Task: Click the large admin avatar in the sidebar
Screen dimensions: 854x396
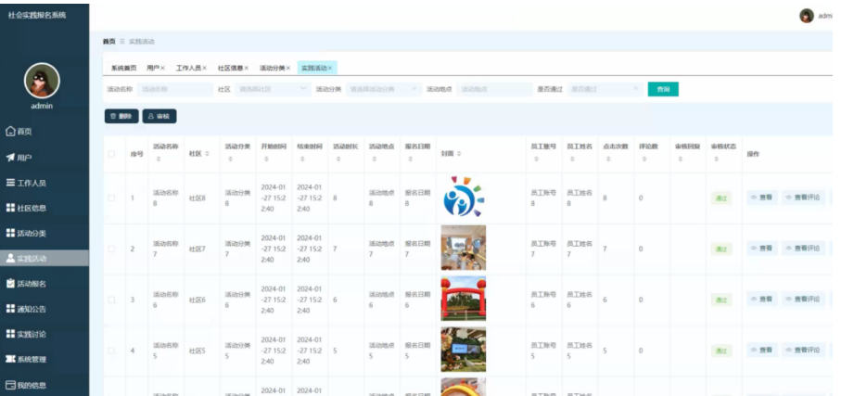Action: tap(42, 81)
